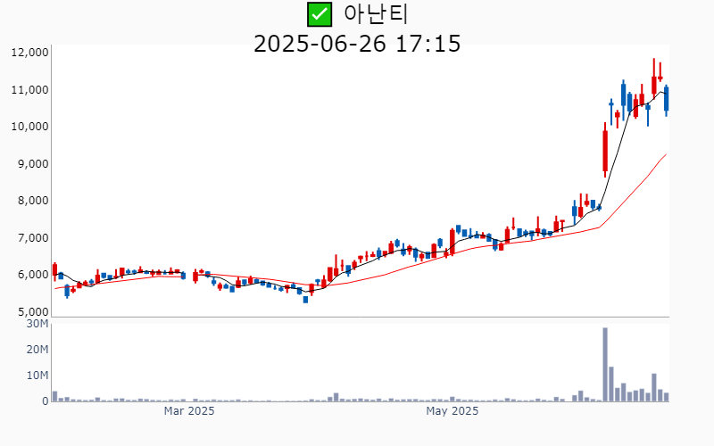This screenshot has height=446, width=714.
Task: Click the 7,000 price axis label
Action: coord(33,238)
